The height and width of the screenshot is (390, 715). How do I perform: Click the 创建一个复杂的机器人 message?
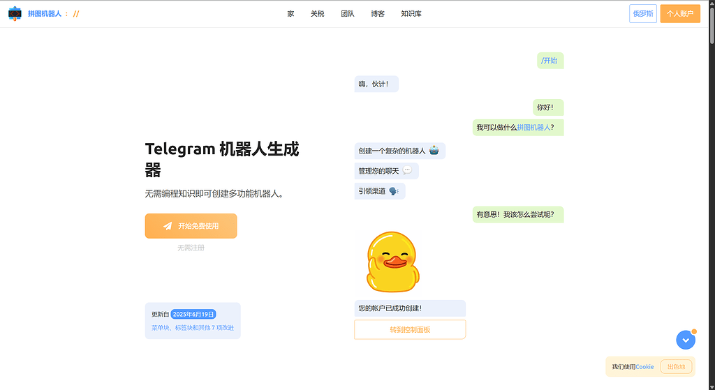coord(400,151)
